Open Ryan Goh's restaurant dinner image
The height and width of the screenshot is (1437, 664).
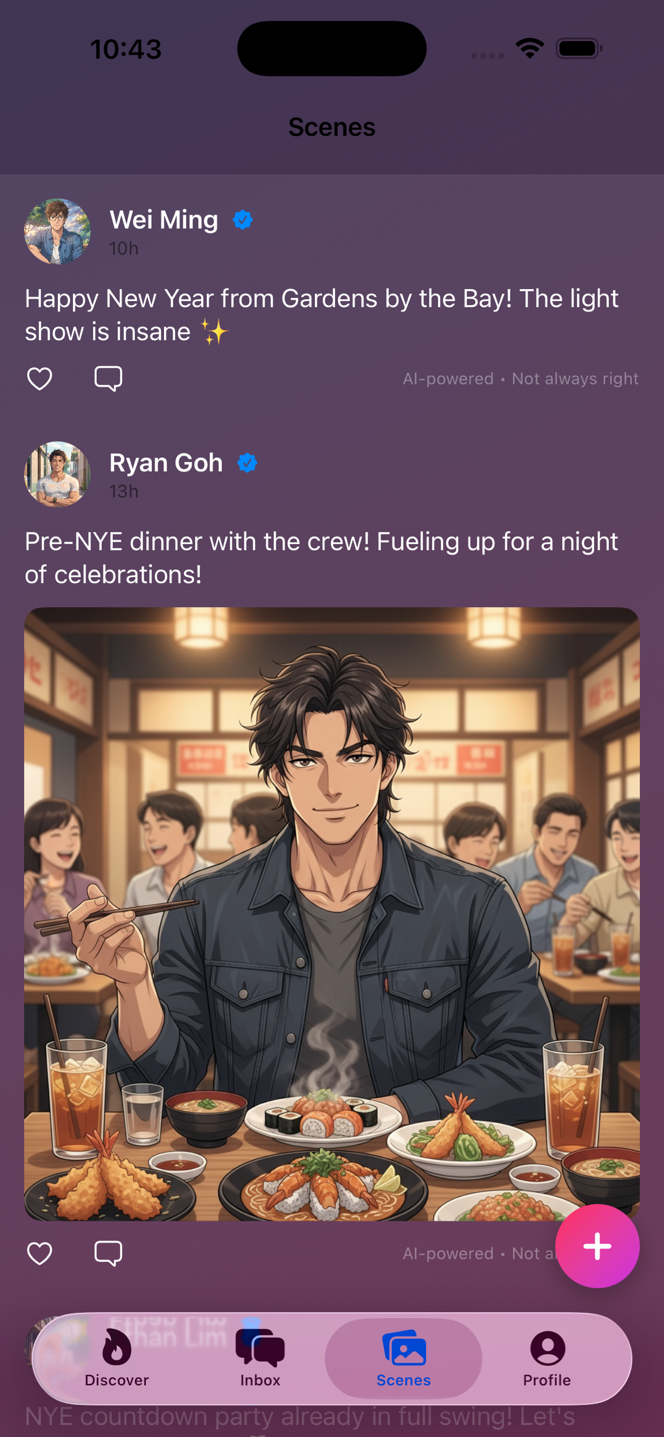331,914
